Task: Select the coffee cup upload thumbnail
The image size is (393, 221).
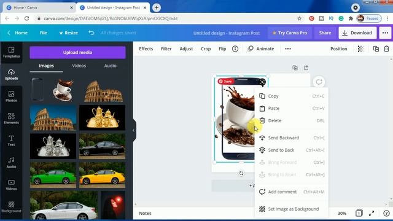Action: (x=63, y=90)
